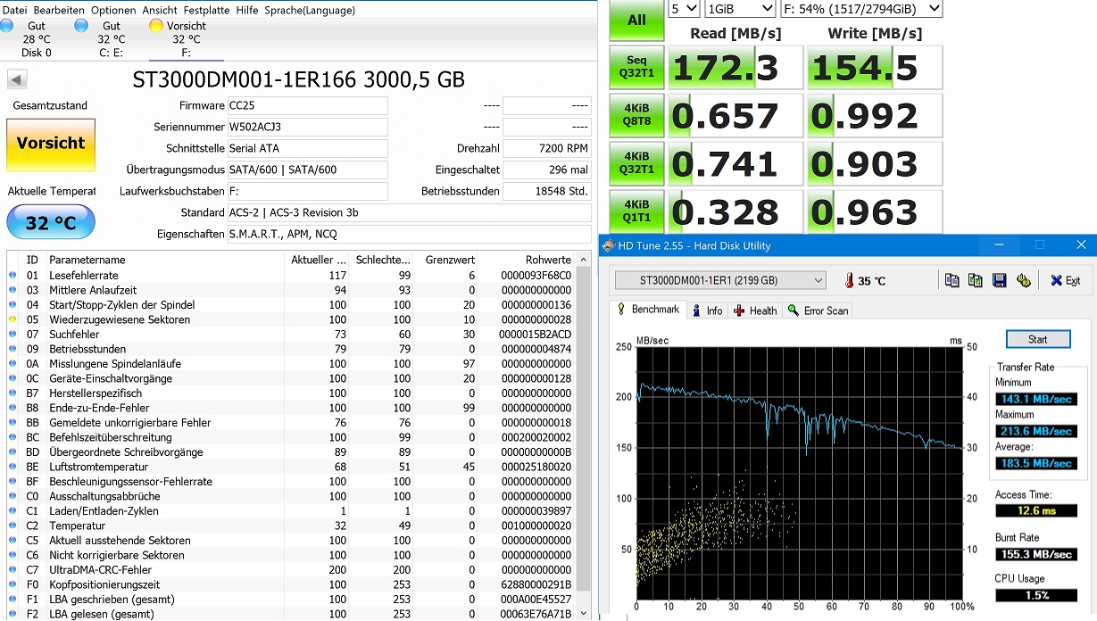The height and width of the screenshot is (621, 1097).
Task: Open the Festplatte menu
Action: pos(207,10)
